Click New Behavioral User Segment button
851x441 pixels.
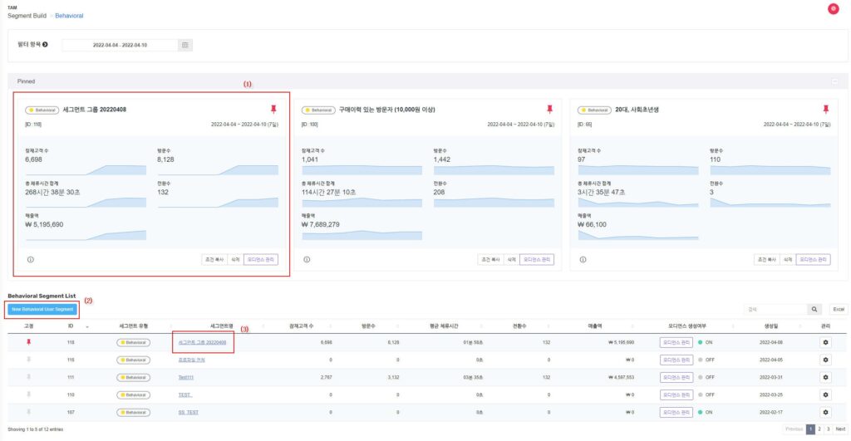[x=42, y=309]
